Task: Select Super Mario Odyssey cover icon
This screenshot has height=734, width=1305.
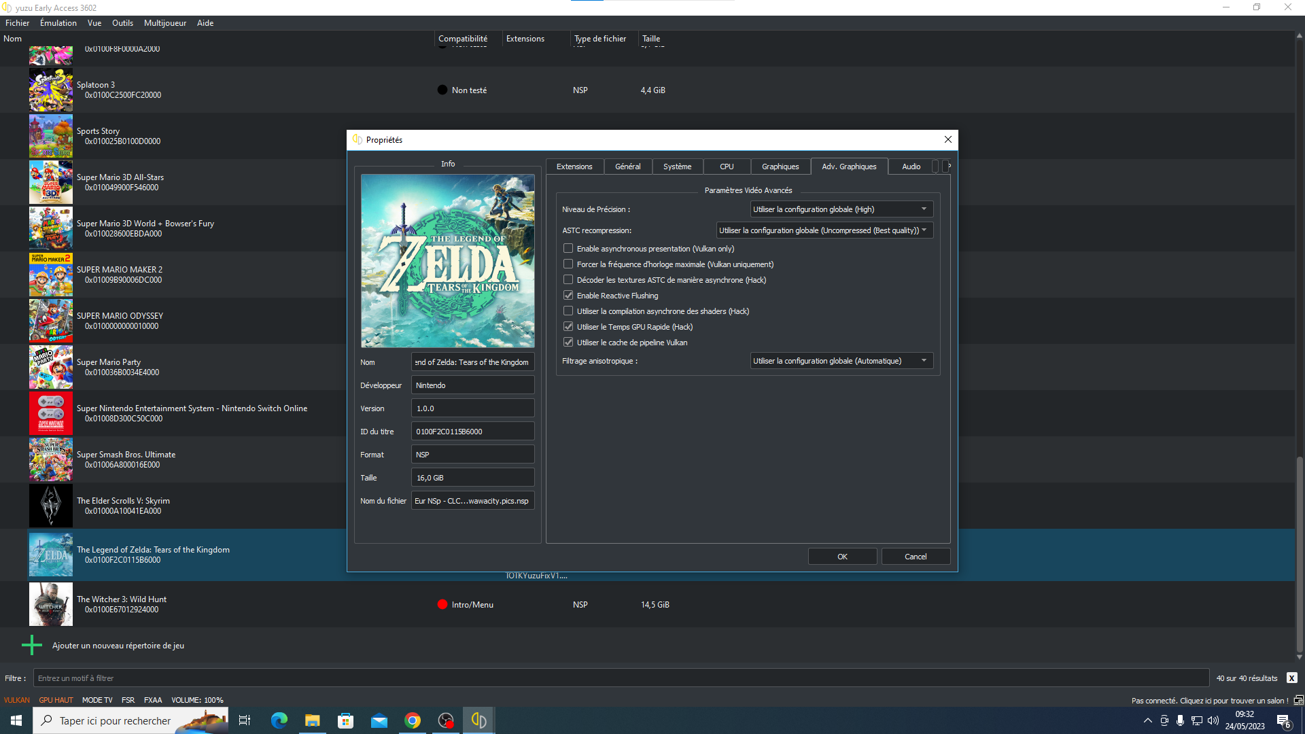Action: [51, 321]
